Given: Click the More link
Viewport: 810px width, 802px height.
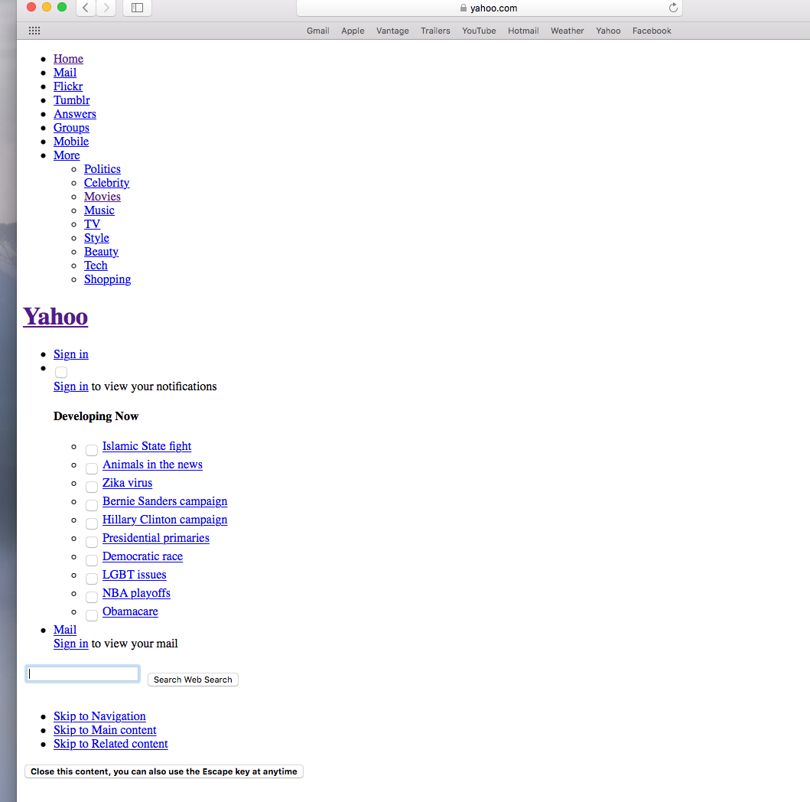Looking at the screenshot, I should pos(67,155).
